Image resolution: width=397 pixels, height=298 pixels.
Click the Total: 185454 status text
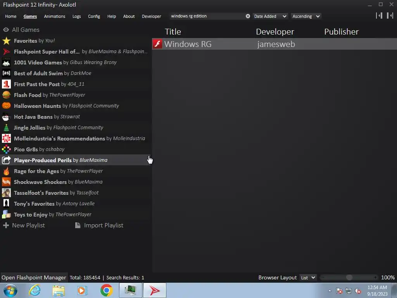85,278
